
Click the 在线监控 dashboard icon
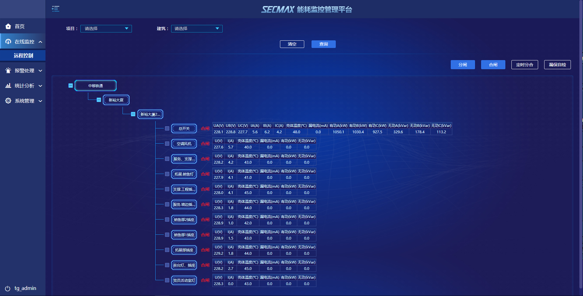(x=8, y=42)
